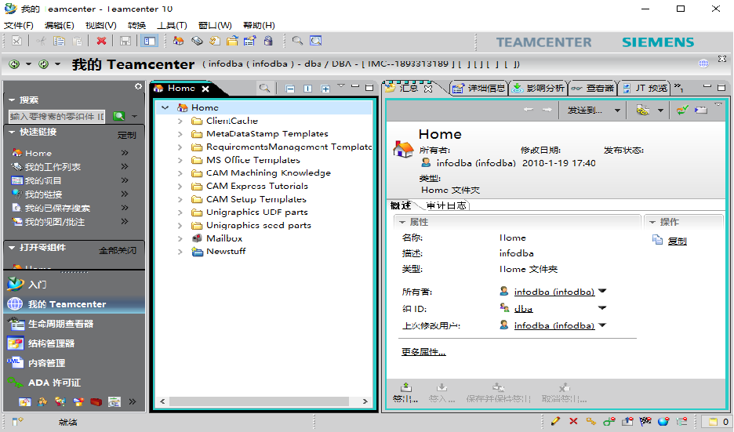Toggle the navigation pane toolbar button
Screen dimensions: 734x432
click(x=150, y=42)
